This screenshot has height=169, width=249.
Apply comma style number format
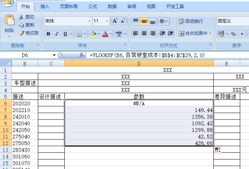click(242, 34)
